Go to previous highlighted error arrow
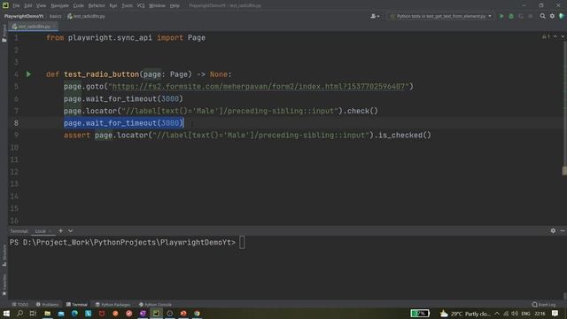Viewport: 567px width, 319px height. click(x=555, y=37)
